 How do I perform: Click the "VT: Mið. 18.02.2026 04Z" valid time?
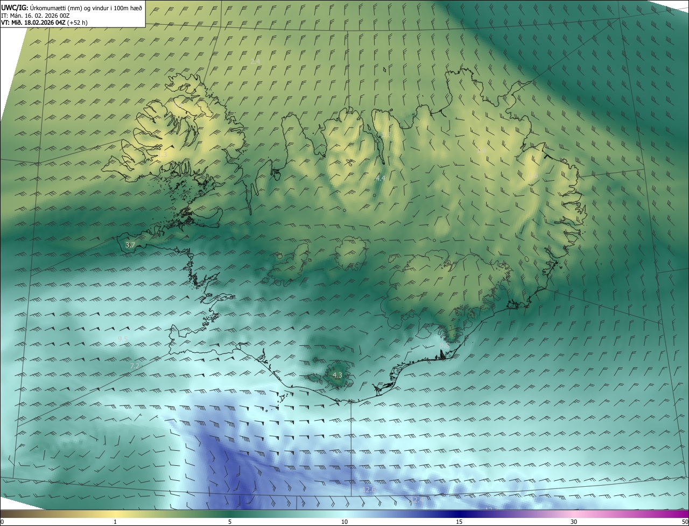click(33, 23)
